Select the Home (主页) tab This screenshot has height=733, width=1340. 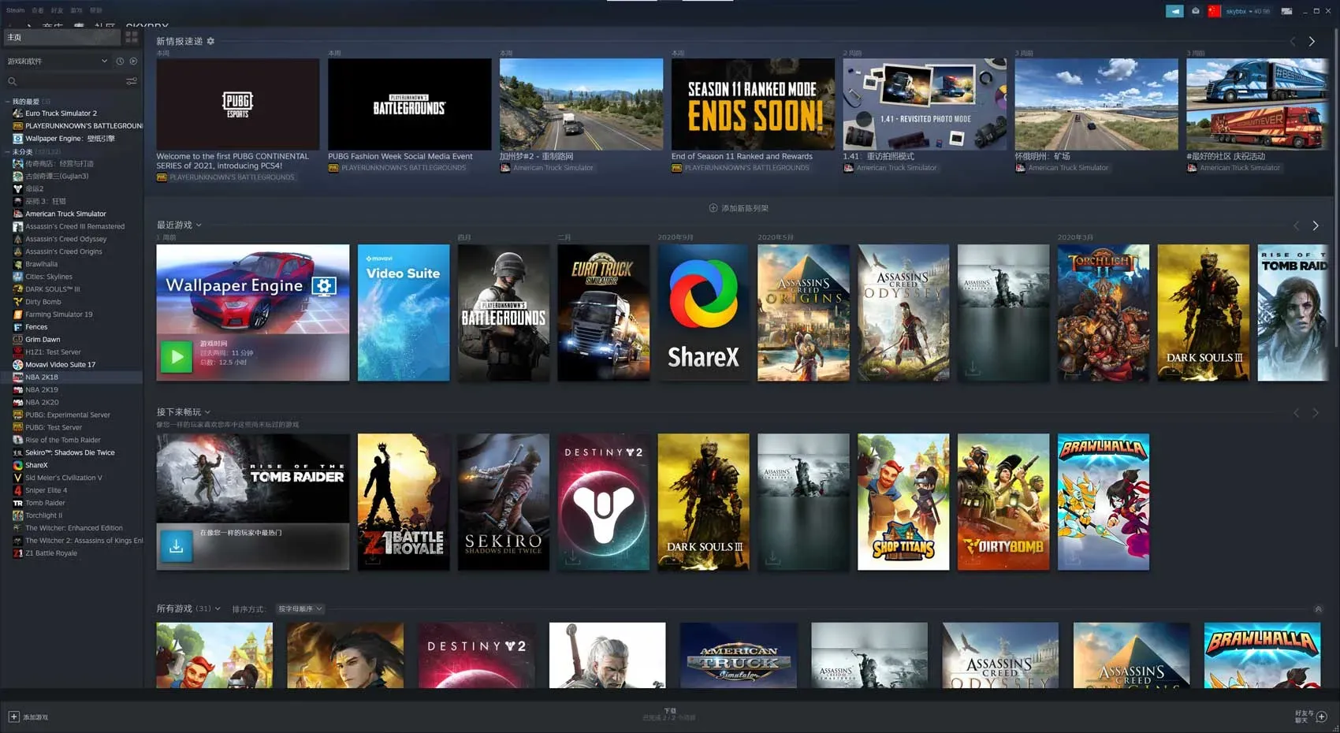[61, 37]
